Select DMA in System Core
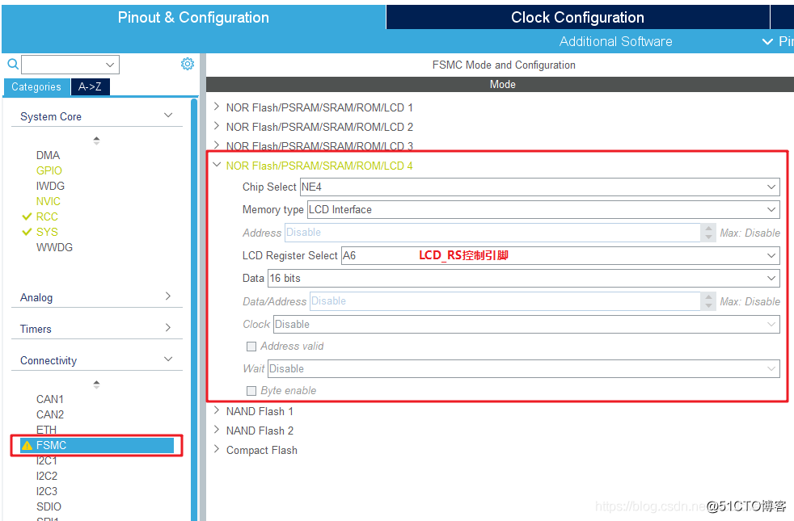The image size is (794, 521). pyautogui.click(x=48, y=155)
